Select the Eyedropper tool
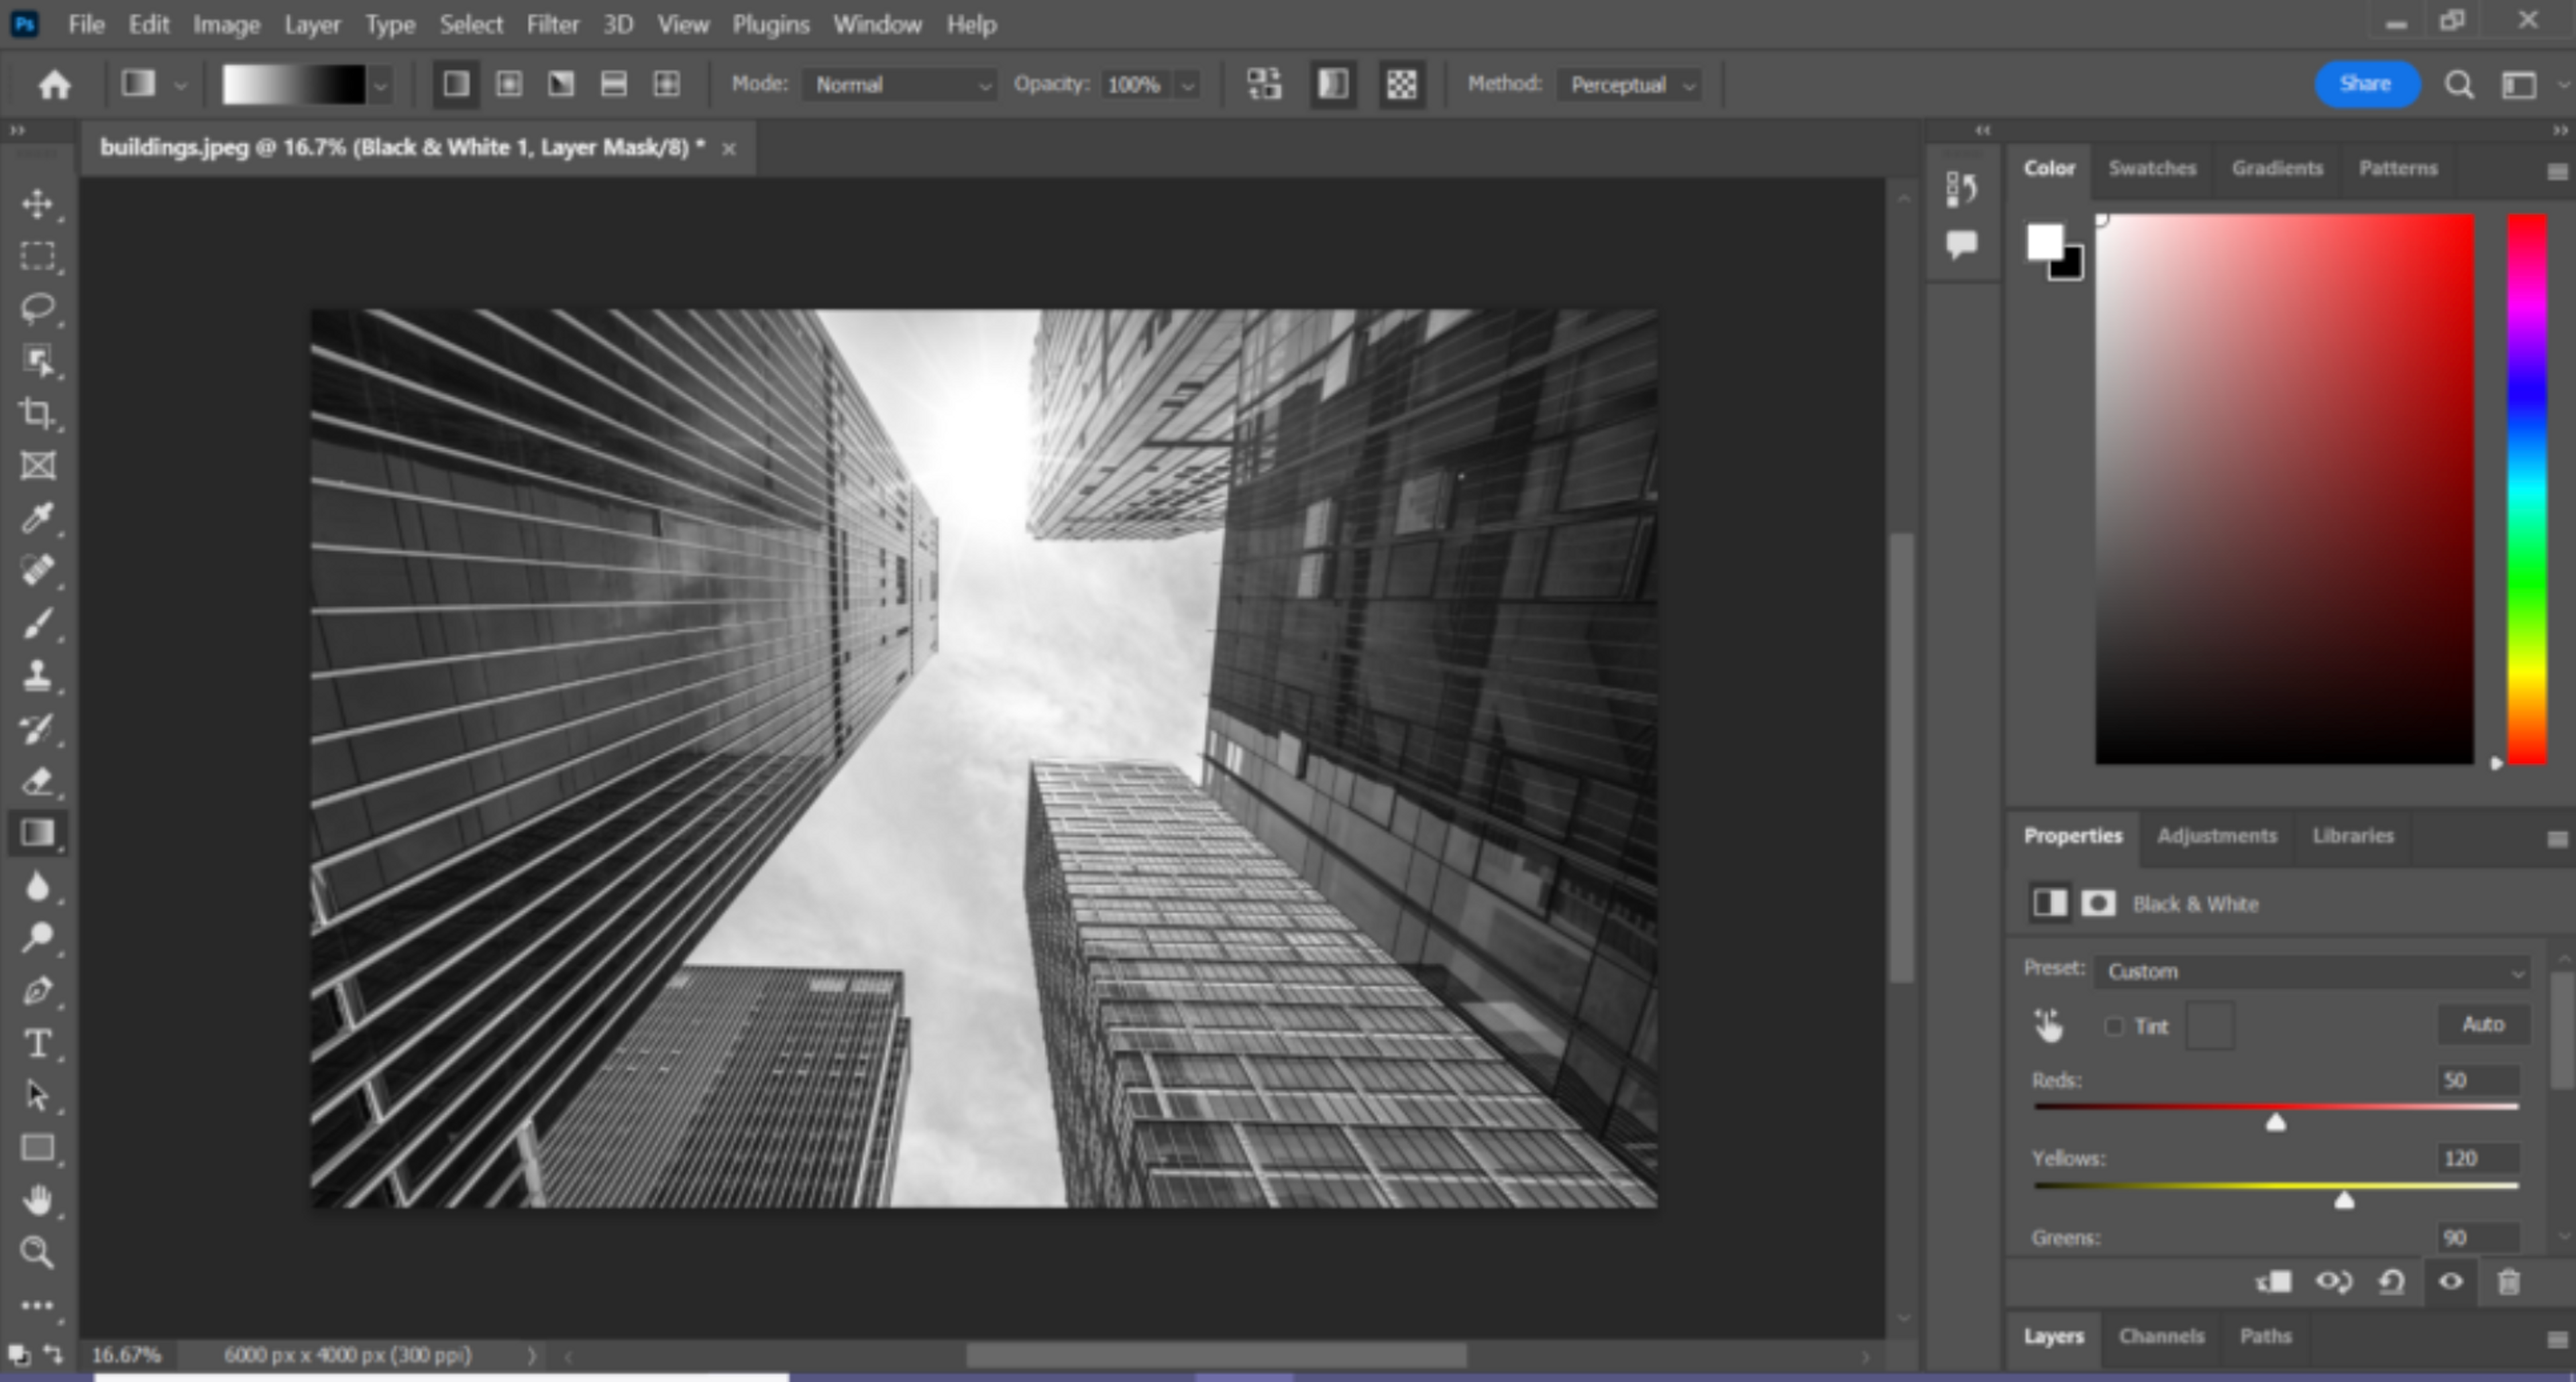This screenshot has width=2576, height=1382. point(37,518)
